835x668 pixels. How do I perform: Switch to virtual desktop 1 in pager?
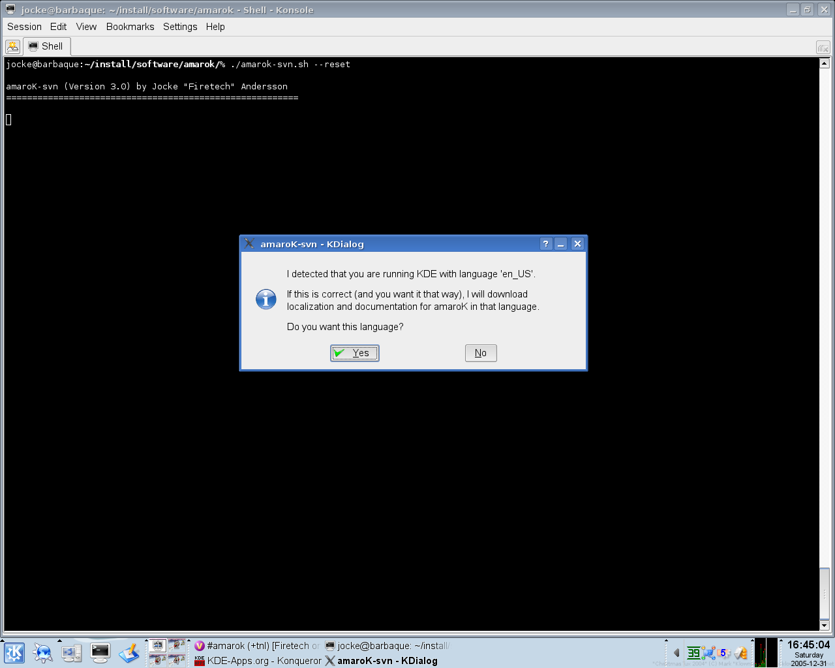(x=158, y=646)
